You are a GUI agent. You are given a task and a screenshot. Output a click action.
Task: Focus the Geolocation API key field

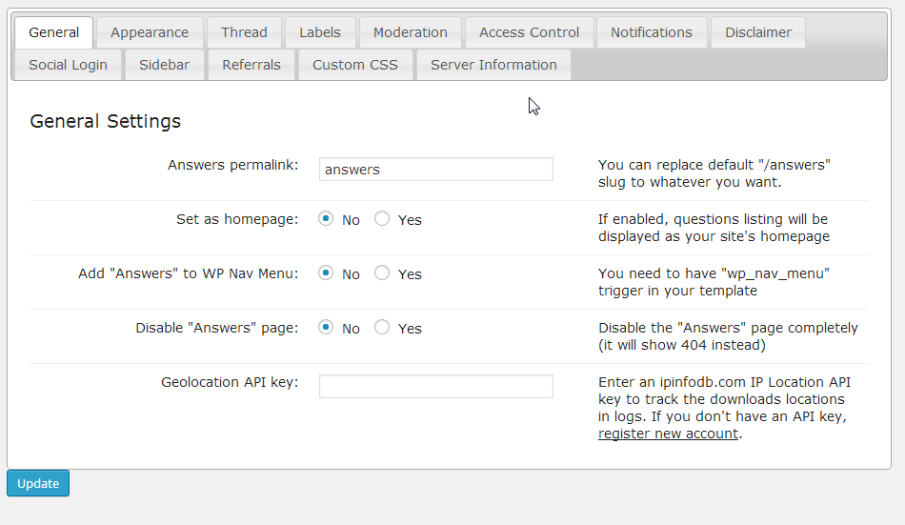point(435,386)
